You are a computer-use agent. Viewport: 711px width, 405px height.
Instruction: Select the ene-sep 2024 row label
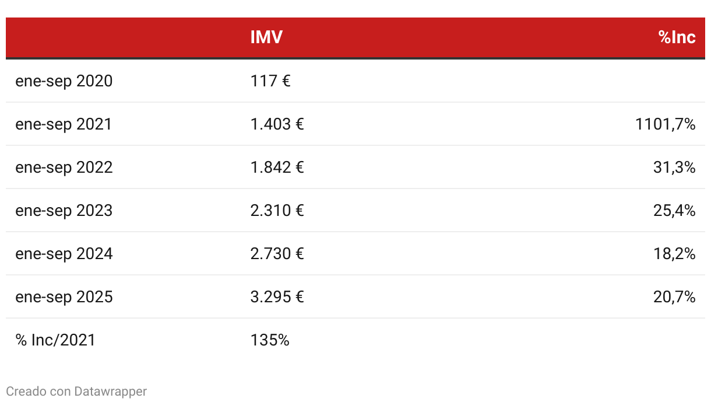tap(64, 253)
